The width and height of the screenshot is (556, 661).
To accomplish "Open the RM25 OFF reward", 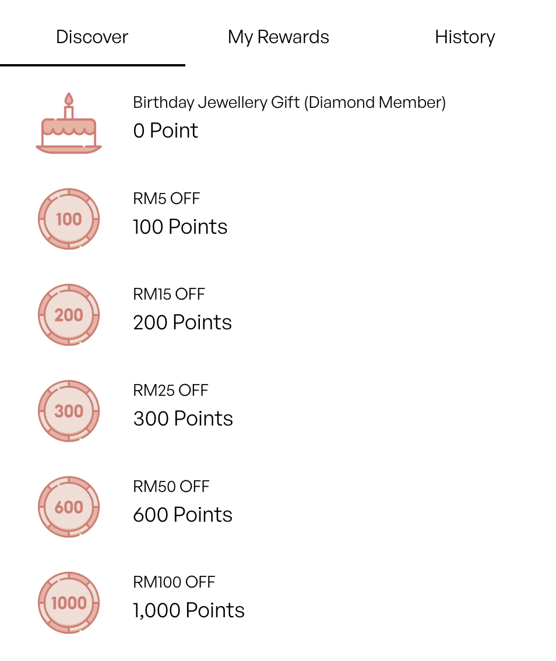I will (x=278, y=411).
